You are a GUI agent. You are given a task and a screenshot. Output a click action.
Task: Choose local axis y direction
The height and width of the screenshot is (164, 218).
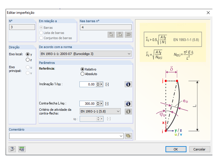28,54
